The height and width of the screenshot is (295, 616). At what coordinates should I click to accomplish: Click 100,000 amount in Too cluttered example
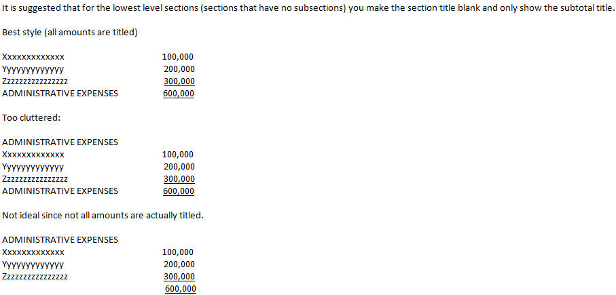[178, 155]
